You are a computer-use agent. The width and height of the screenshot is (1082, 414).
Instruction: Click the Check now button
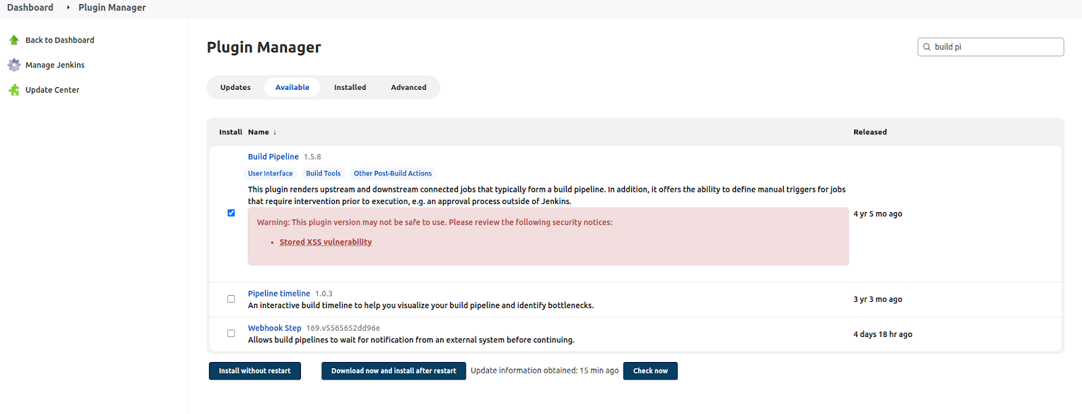coord(651,371)
